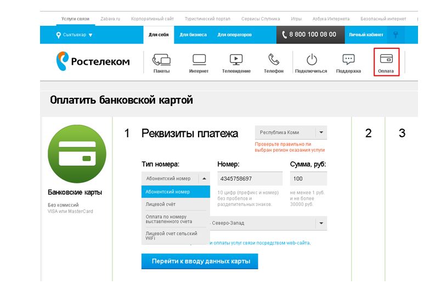Expand the Северо-Запад dropdown
This screenshot has height=284, width=435.
[321, 224]
